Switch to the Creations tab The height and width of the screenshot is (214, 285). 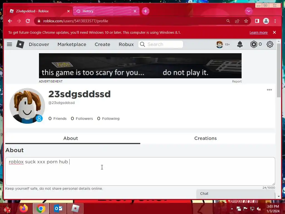coord(205,138)
